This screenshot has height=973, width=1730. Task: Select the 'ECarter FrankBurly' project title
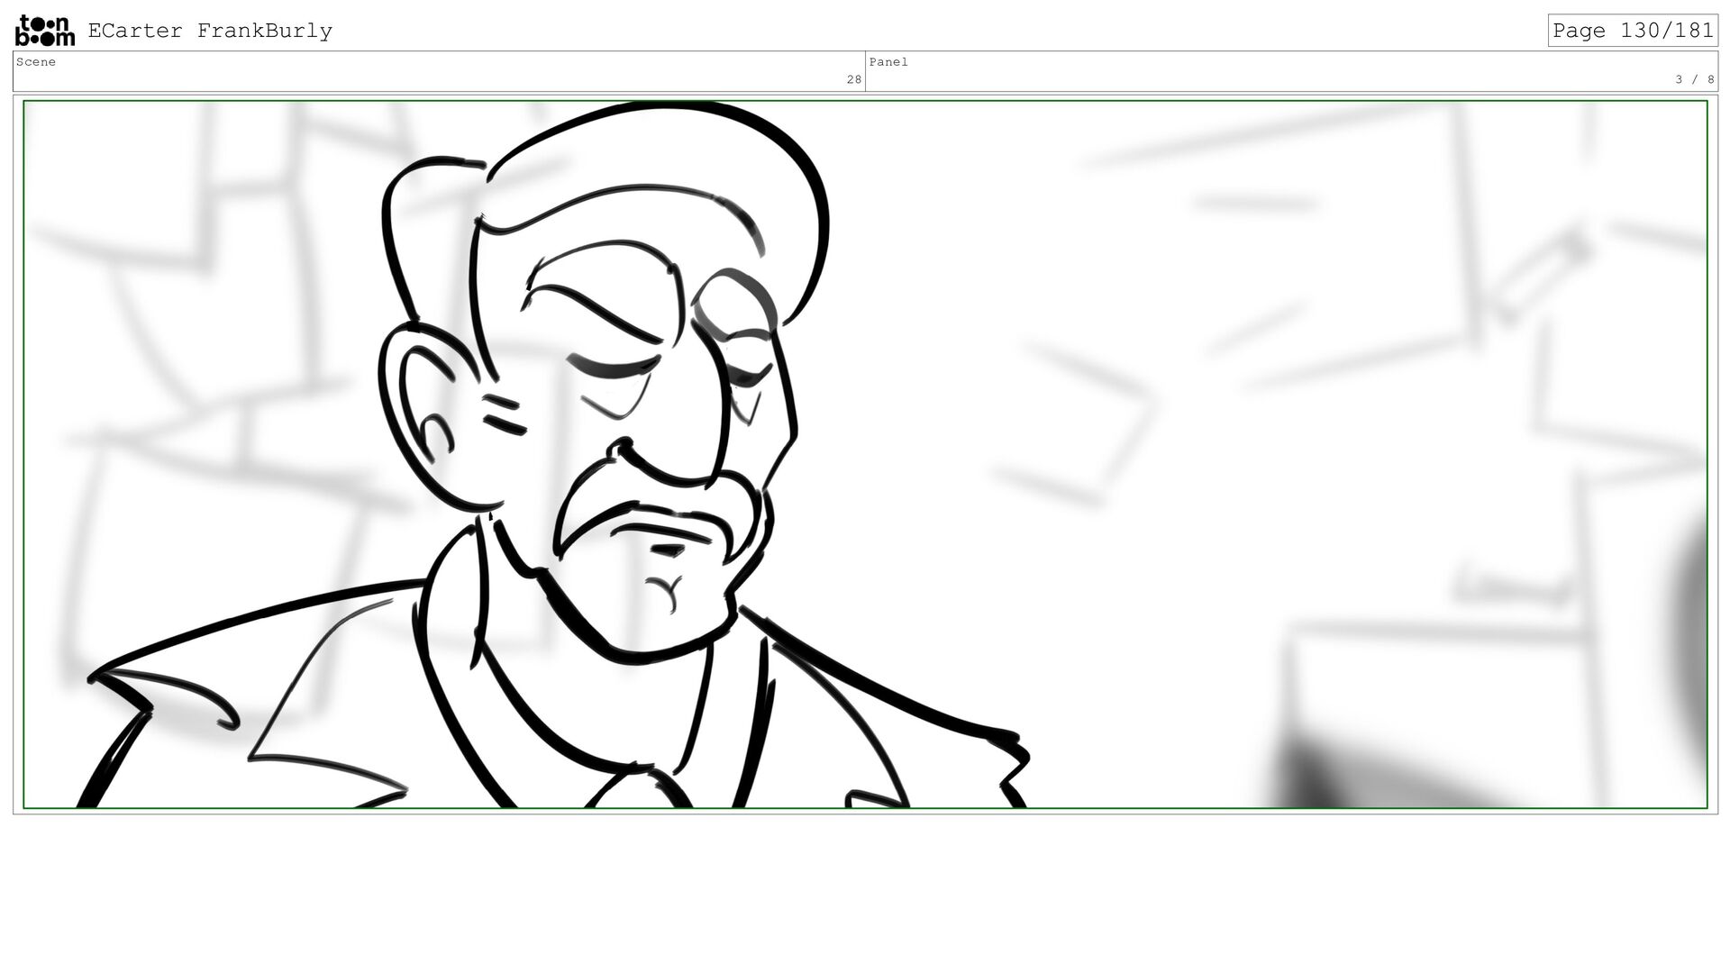pos(210,31)
